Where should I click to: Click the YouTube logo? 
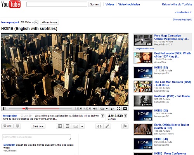coord(11,4)
